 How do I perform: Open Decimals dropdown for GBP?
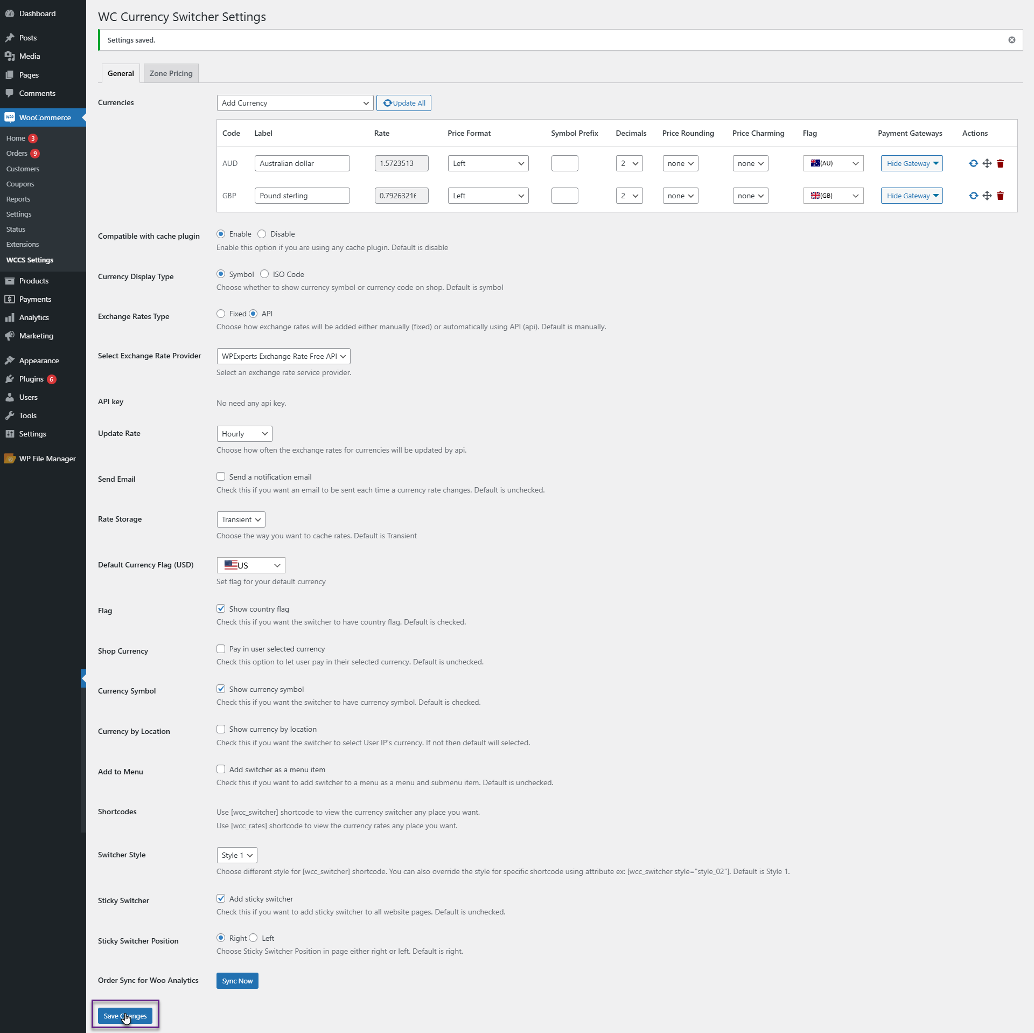click(x=629, y=196)
